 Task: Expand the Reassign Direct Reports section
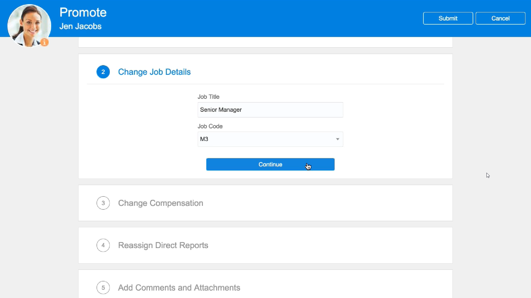click(x=163, y=245)
